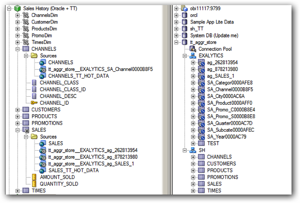Click the ChannelsDim dimension hierarchy icon
Viewport: 300px width, 203px height.
26,15
